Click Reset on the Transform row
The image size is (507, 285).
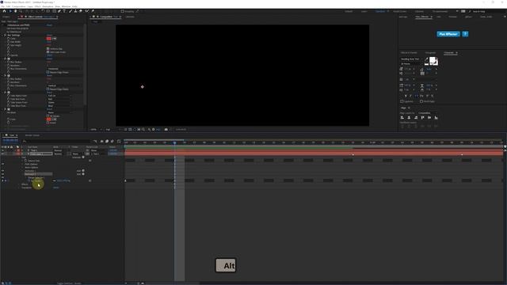point(56,188)
